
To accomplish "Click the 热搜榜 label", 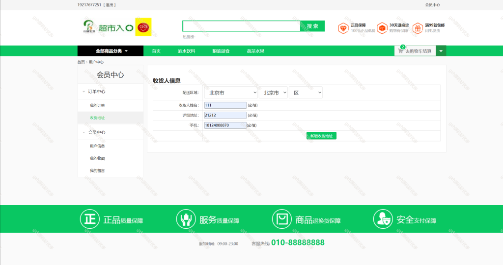I will [x=189, y=37].
